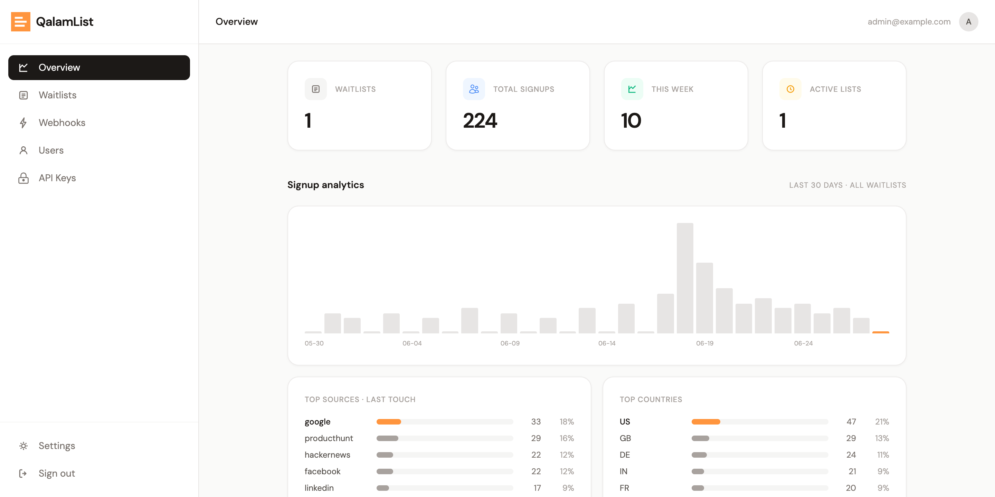Click the Overview chart icon in the sidebar
The height and width of the screenshot is (497, 995).
(x=23, y=68)
